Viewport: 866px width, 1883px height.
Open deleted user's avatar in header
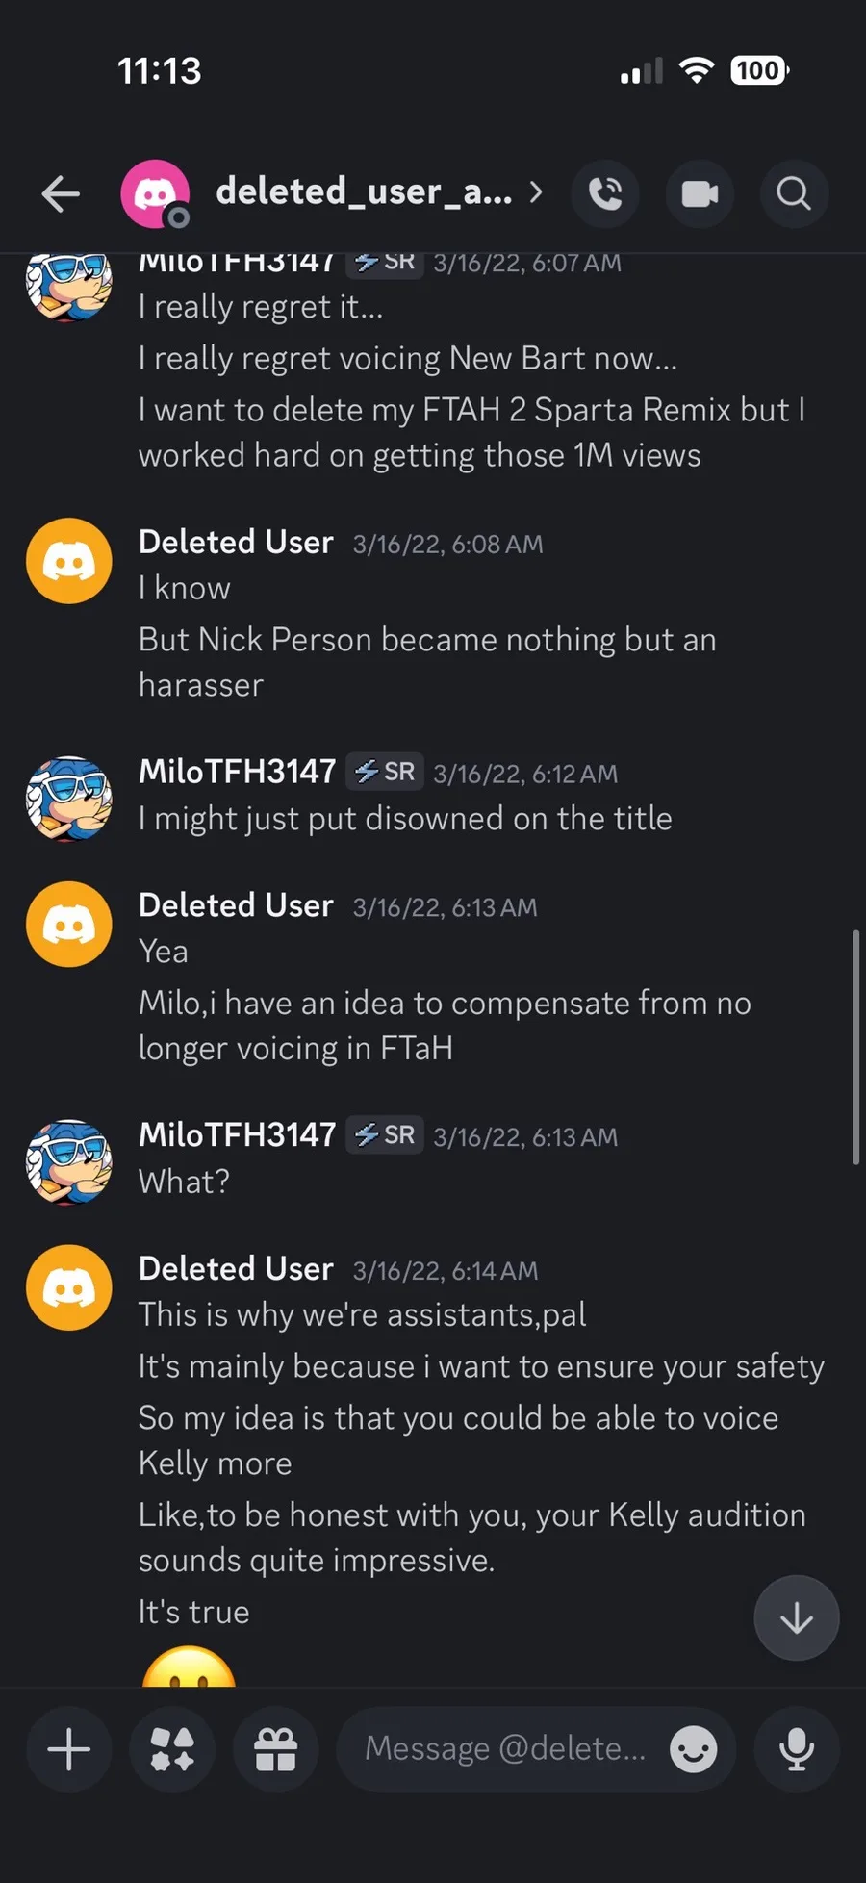point(154,193)
